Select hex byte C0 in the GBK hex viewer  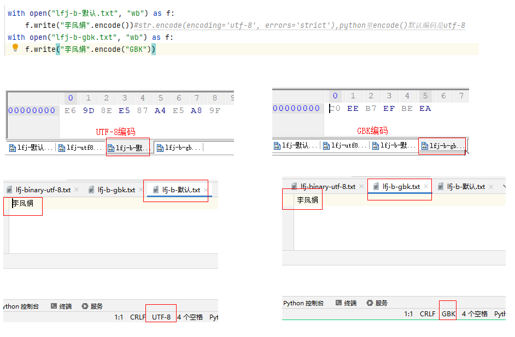335,109
